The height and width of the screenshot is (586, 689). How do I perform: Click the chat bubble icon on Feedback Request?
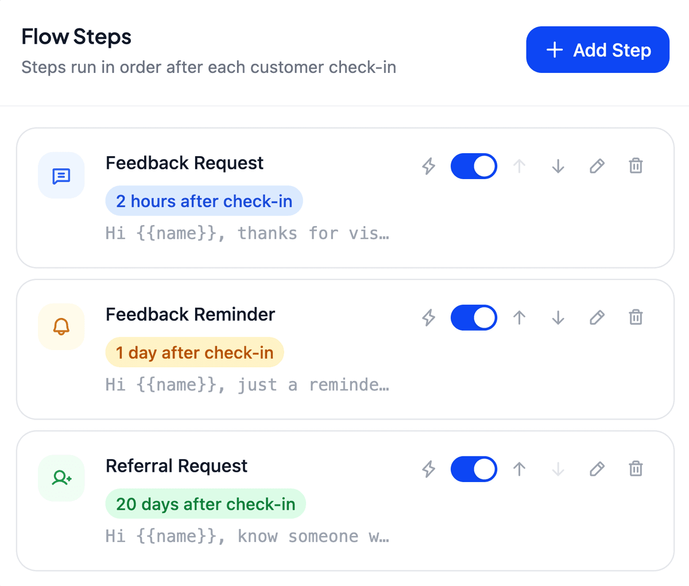pyautogui.click(x=61, y=175)
